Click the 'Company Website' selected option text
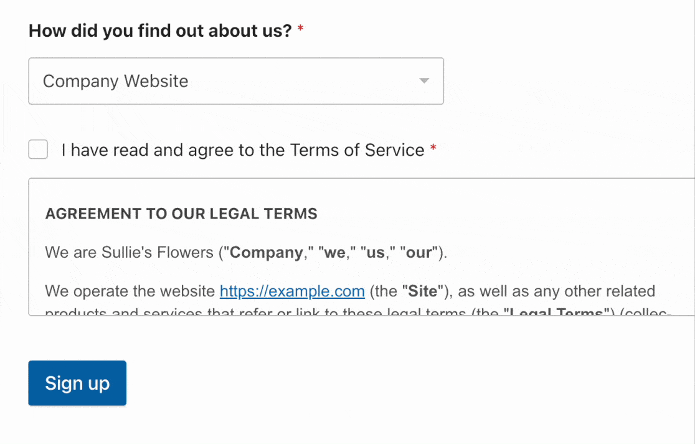The image size is (695, 444). 115,81
